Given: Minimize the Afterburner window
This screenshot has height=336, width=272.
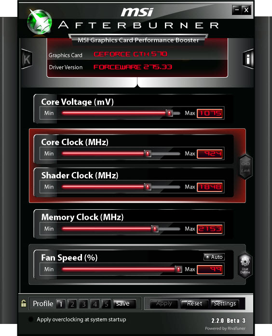Looking at the screenshot, I should 237,10.
